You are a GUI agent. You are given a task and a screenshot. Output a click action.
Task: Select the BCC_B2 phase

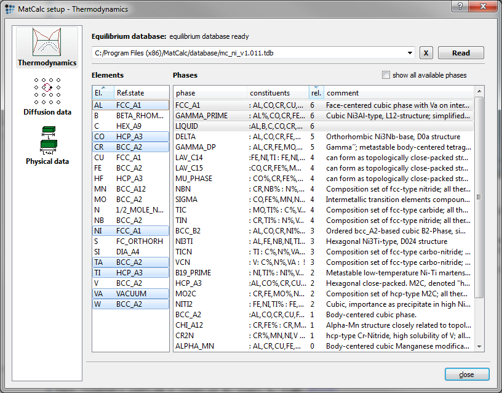coord(324,231)
